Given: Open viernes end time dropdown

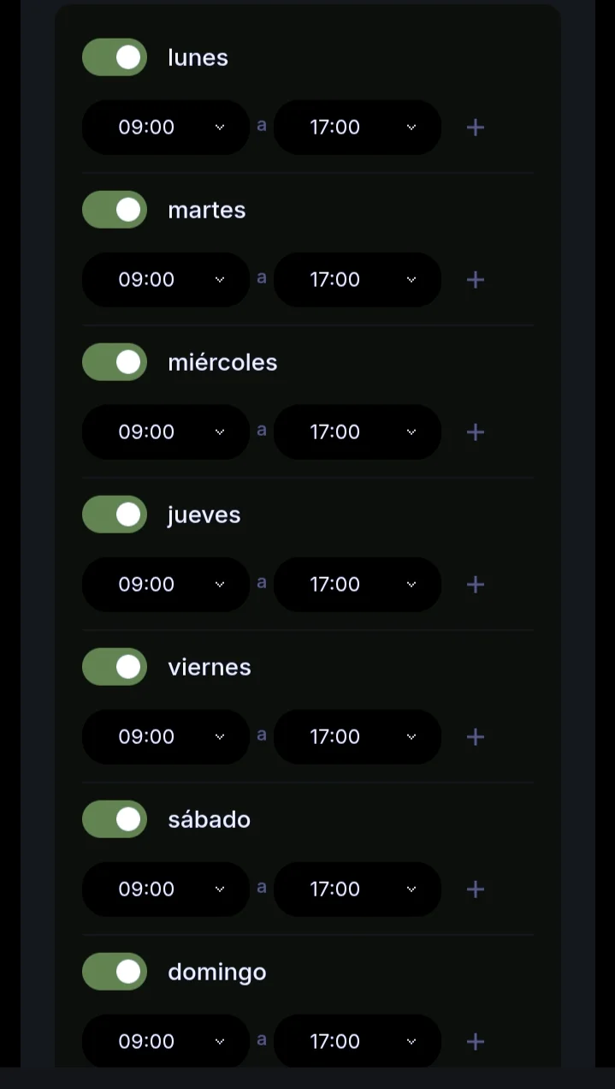Looking at the screenshot, I should point(358,737).
